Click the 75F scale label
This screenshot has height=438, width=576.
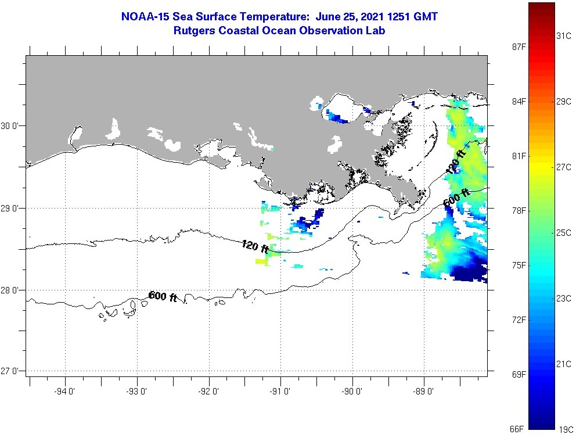pyautogui.click(x=519, y=265)
